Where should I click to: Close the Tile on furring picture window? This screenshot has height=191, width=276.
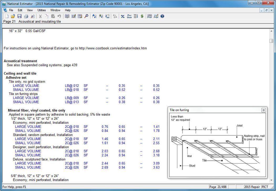(263, 110)
